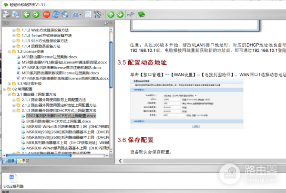Screen dimensions: 286x193
Task: Expand 1.1.4 远程登录设备方法 node
Action: pyautogui.click(x=14, y=46)
